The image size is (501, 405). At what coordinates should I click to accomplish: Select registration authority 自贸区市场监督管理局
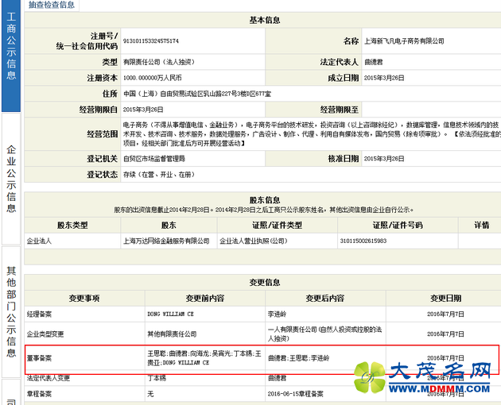pyautogui.click(x=154, y=159)
